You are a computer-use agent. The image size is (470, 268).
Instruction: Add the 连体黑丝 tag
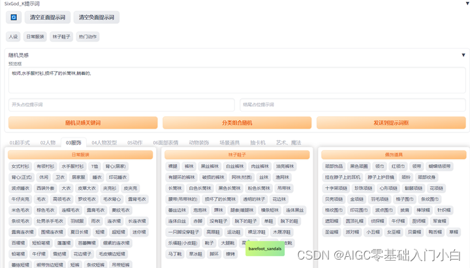click(294, 210)
